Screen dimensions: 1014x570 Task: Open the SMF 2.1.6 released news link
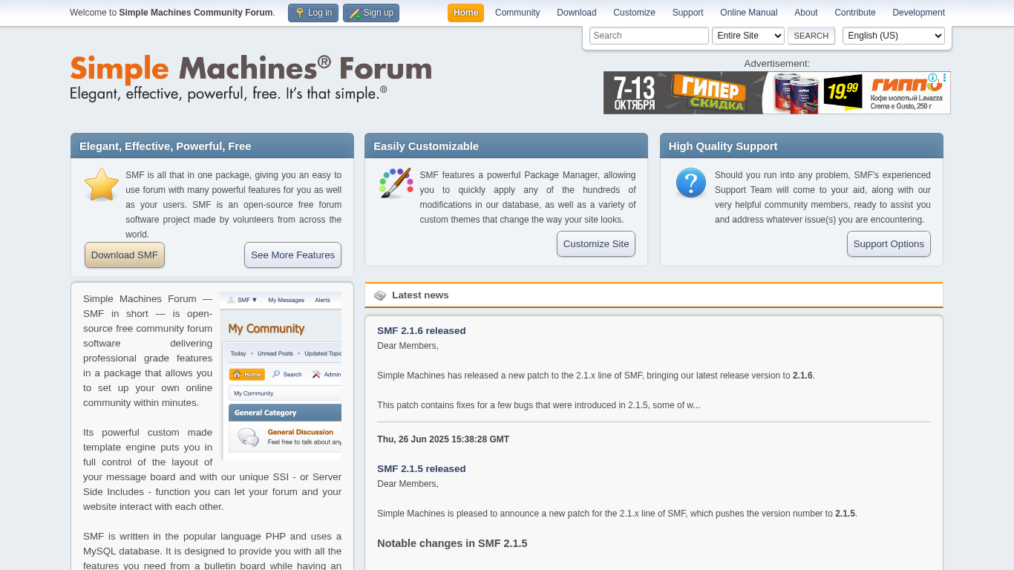(422, 331)
